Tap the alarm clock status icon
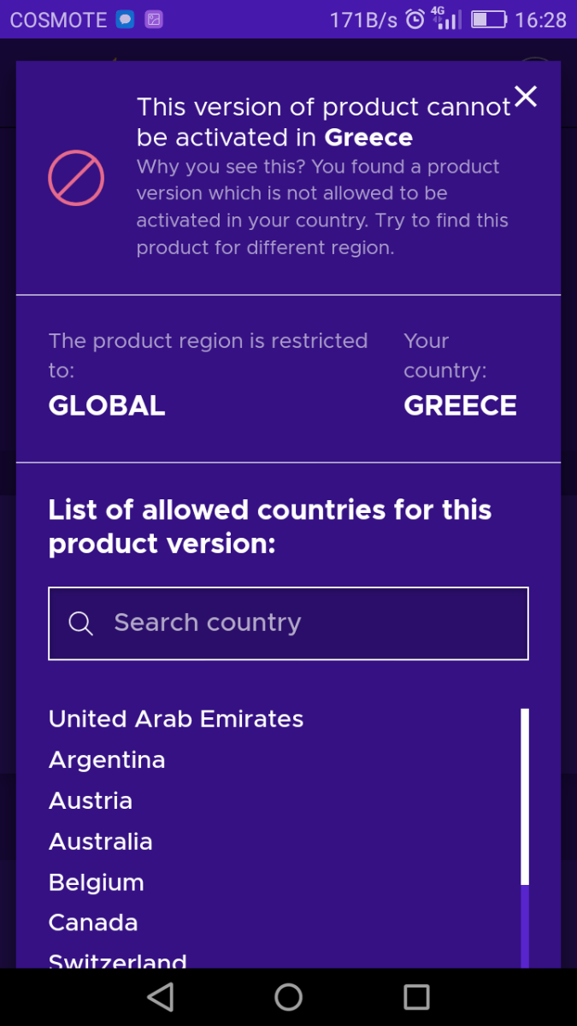Screen dimensions: 577x1026 [x=415, y=19]
